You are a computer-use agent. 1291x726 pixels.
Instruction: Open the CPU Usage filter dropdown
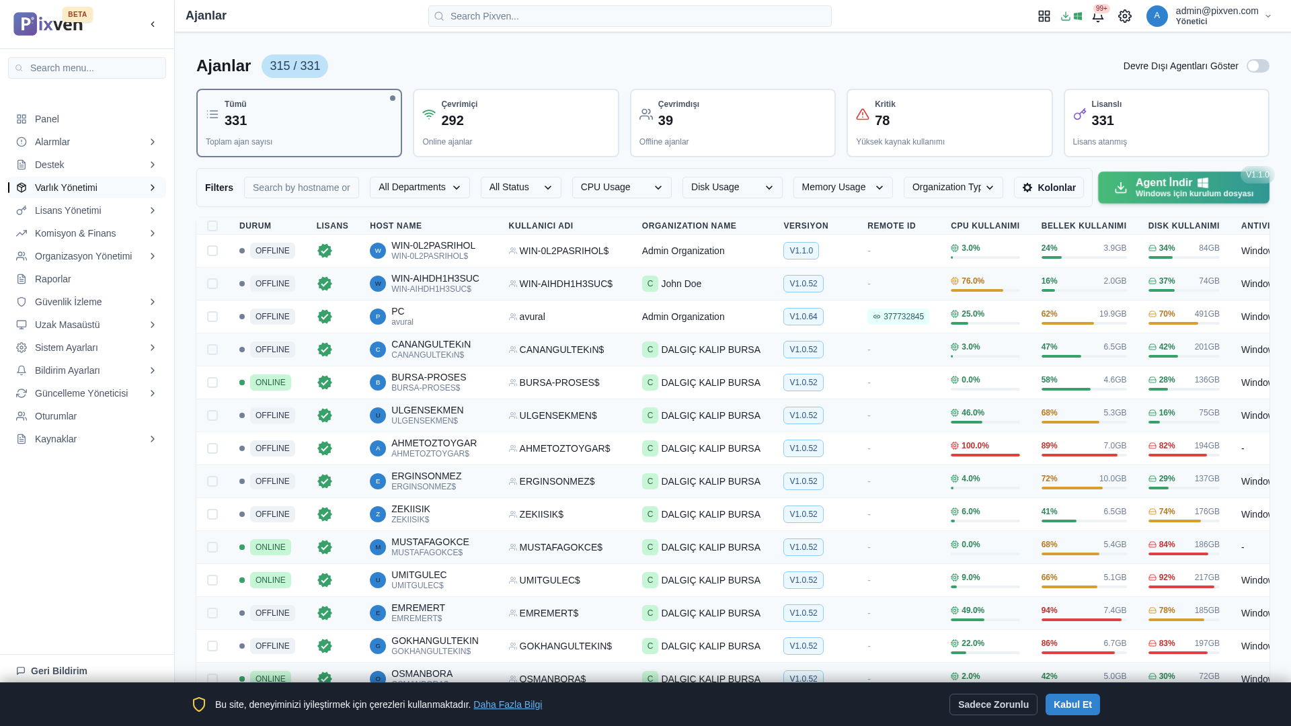[x=621, y=188]
